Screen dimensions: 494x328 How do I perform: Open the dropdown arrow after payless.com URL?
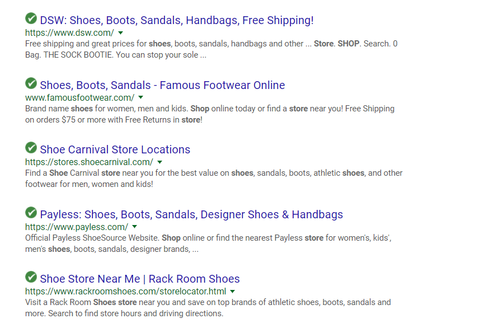pos(134,227)
